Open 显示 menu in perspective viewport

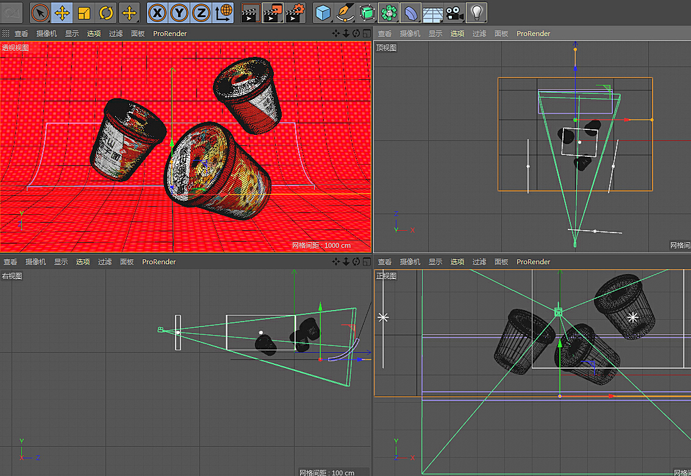click(x=72, y=34)
